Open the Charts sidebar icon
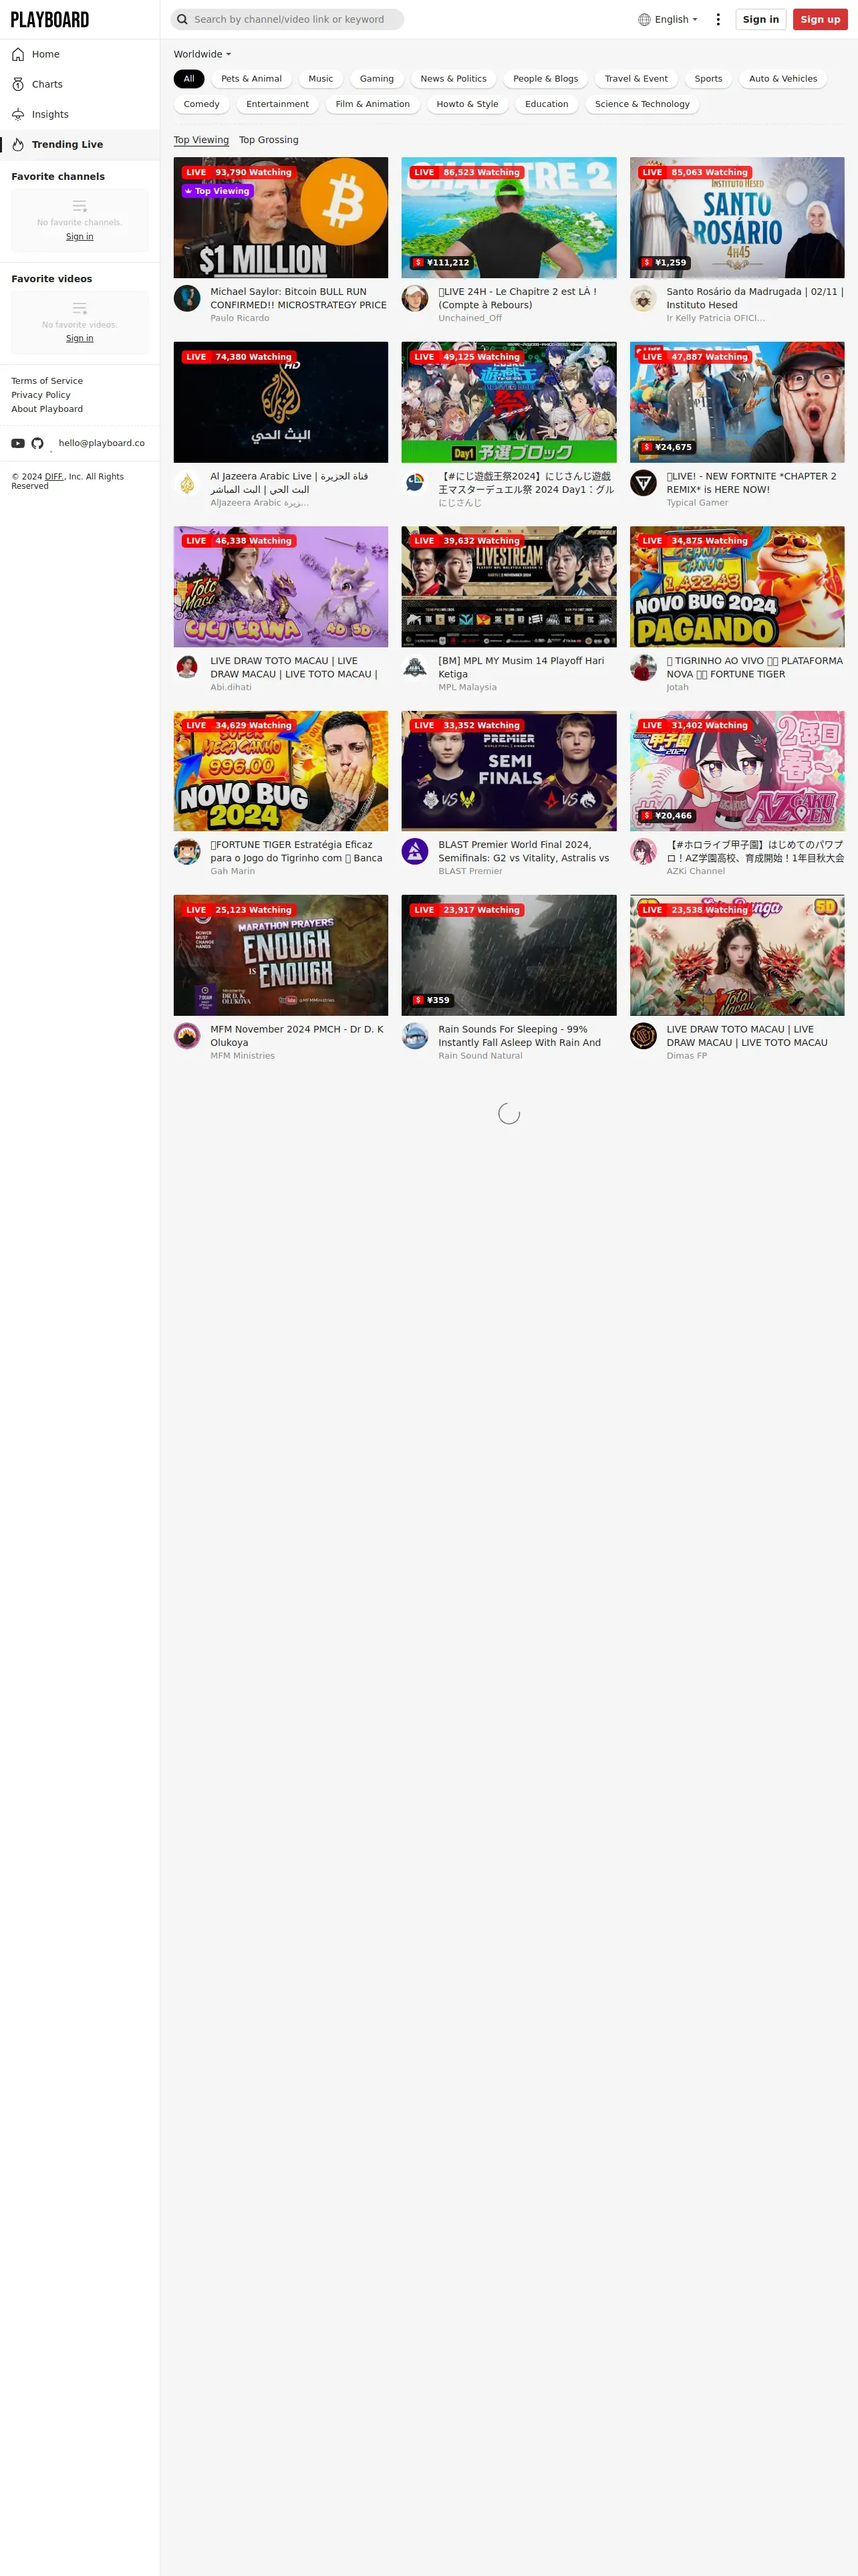Screen dimensions: 858x2576 (18, 84)
